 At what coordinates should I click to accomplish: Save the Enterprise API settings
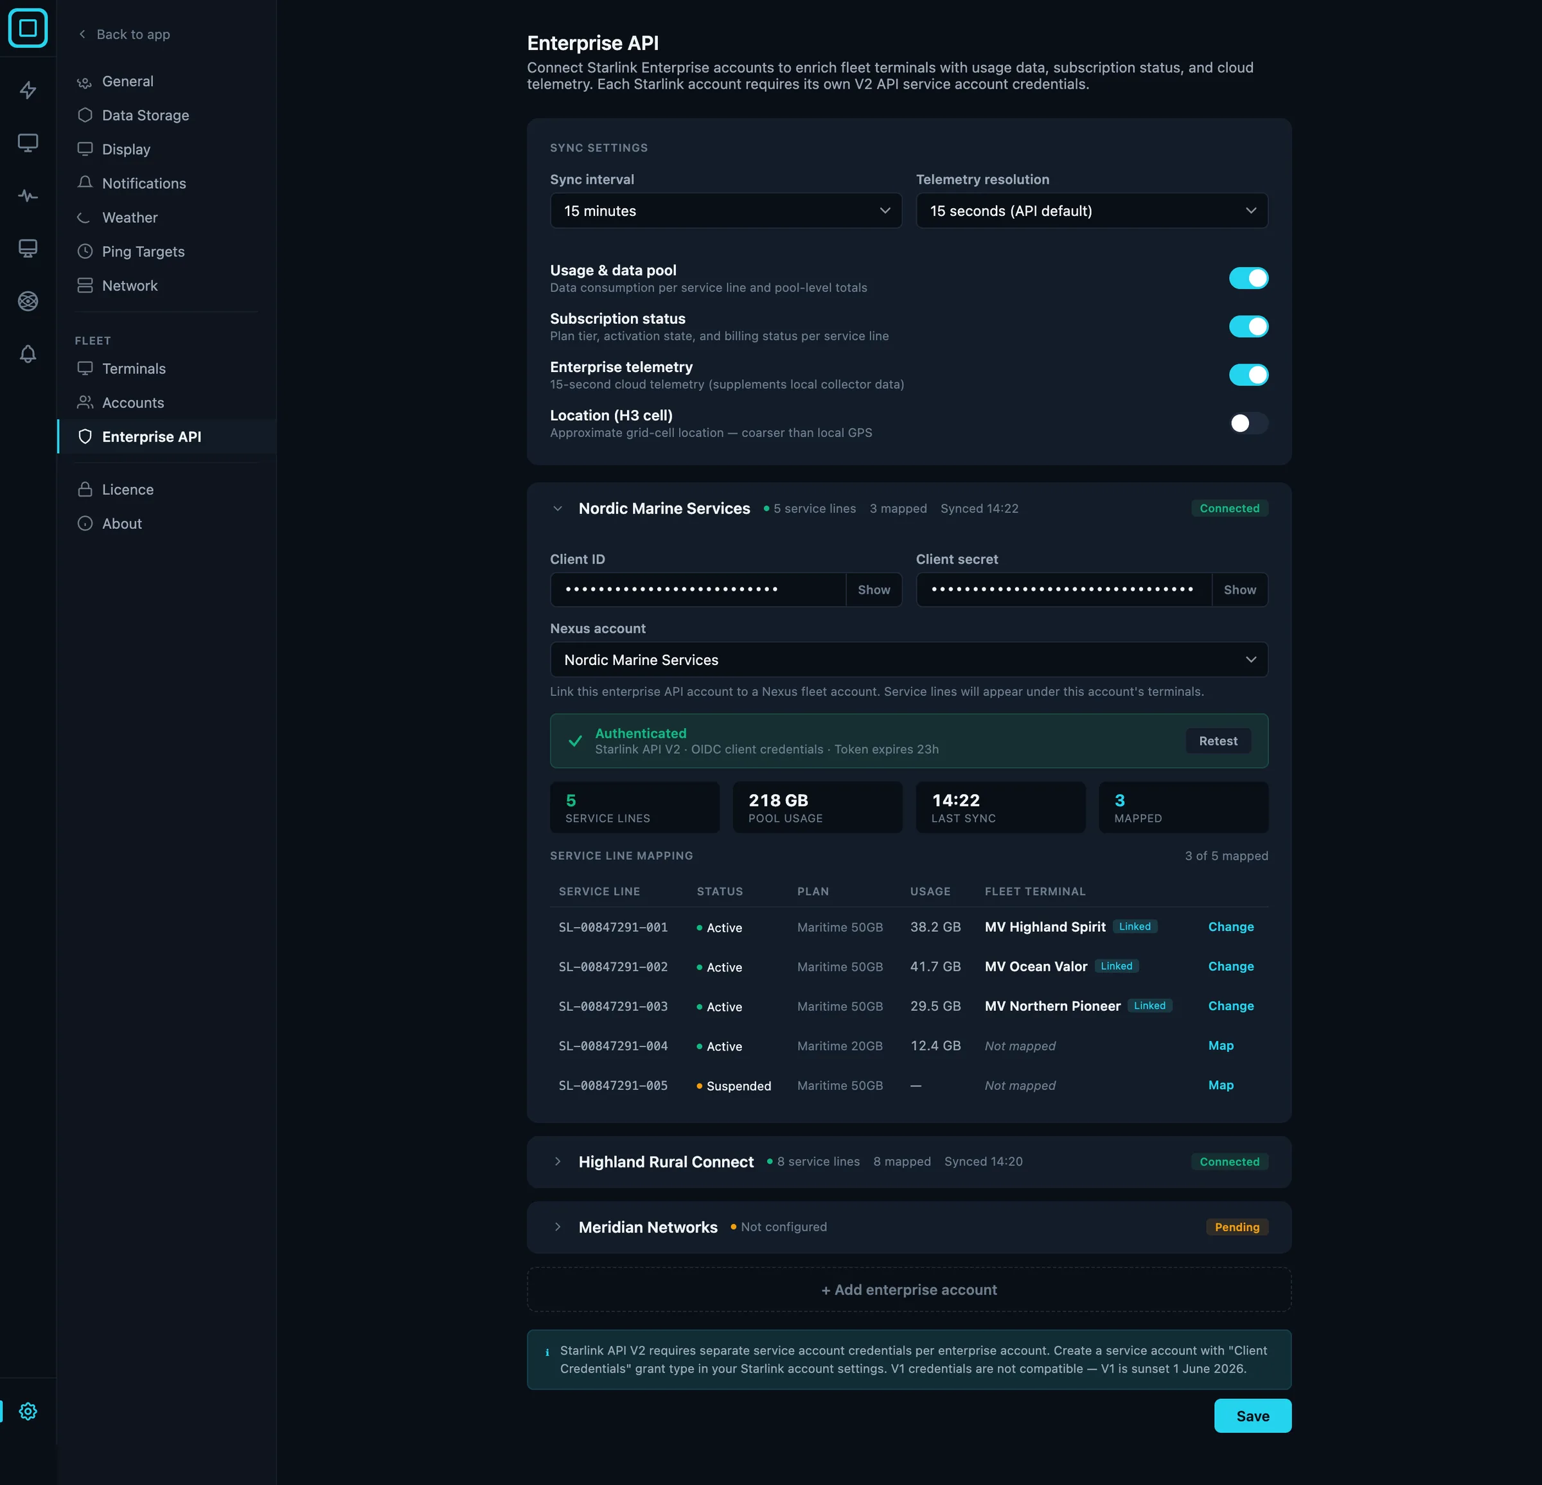pos(1252,1416)
